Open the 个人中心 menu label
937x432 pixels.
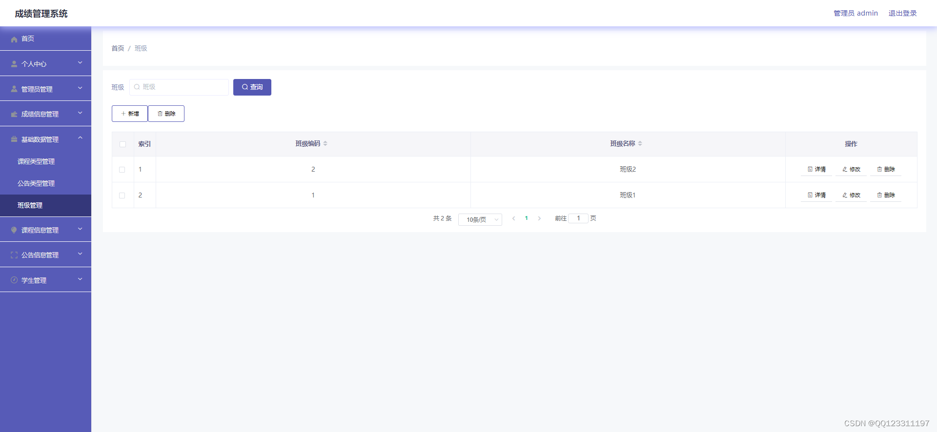34,64
